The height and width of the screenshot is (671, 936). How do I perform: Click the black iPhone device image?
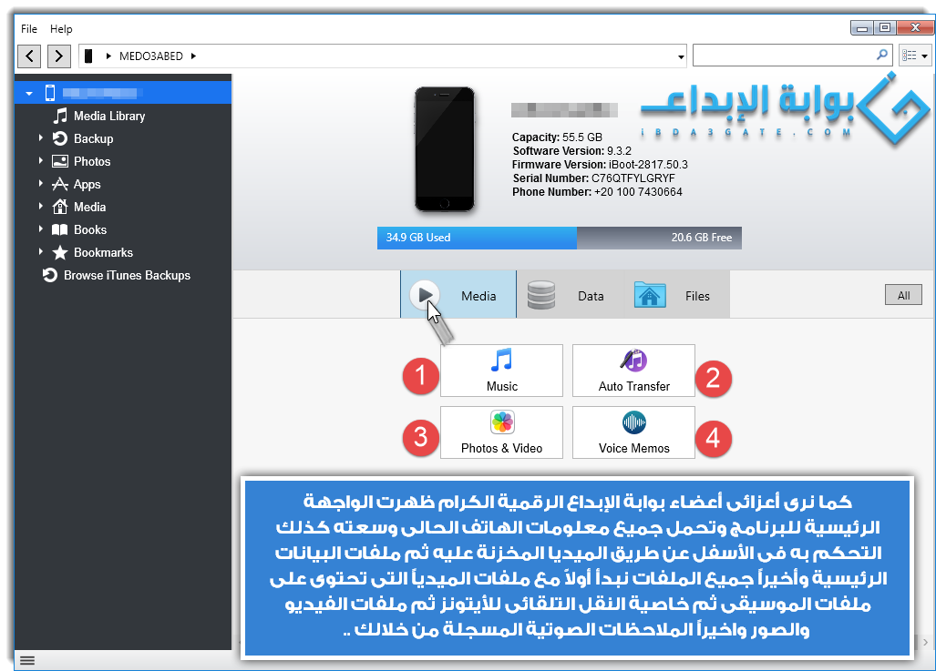pyautogui.click(x=445, y=149)
